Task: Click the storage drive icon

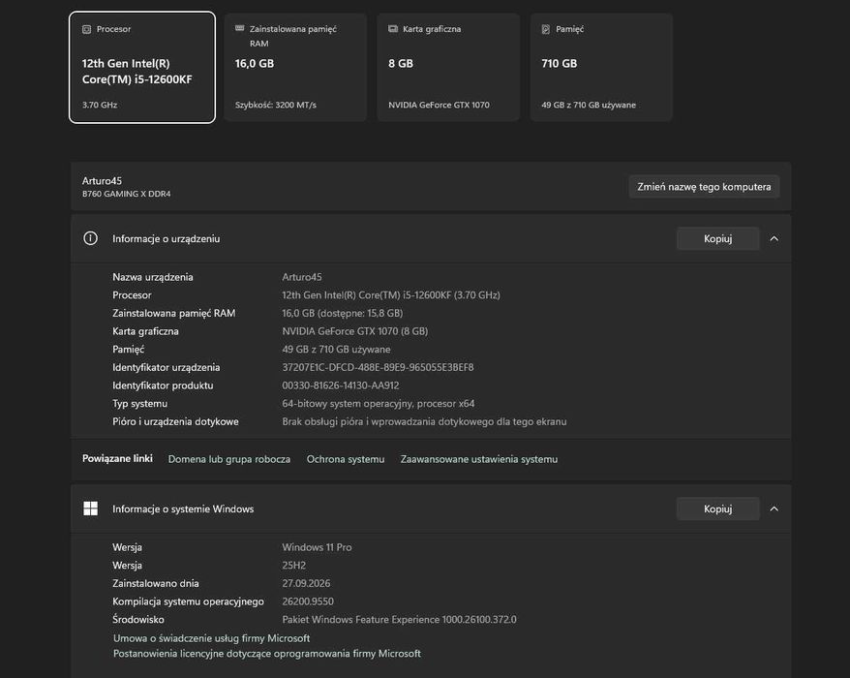Action: (546, 29)
